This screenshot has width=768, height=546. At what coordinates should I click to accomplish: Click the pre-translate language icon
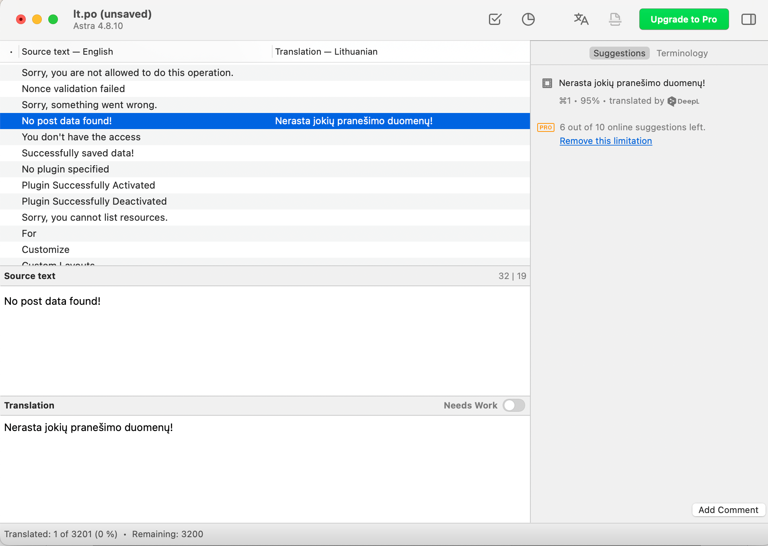coord(581,19)
